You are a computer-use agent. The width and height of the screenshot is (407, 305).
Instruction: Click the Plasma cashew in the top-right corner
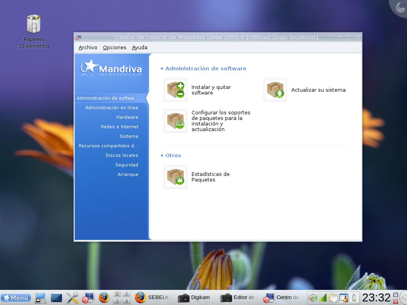click(x=400, y=7)
